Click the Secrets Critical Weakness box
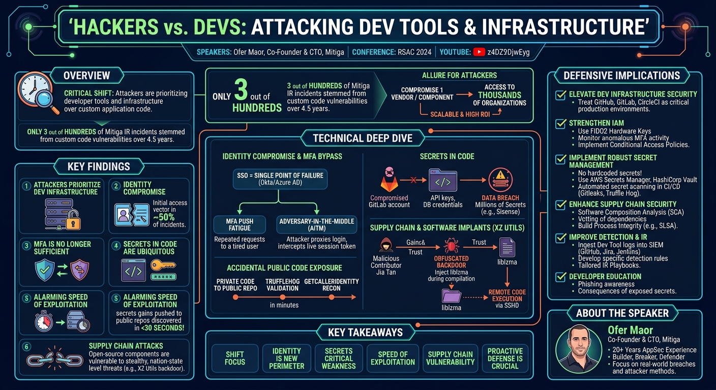 339,358
